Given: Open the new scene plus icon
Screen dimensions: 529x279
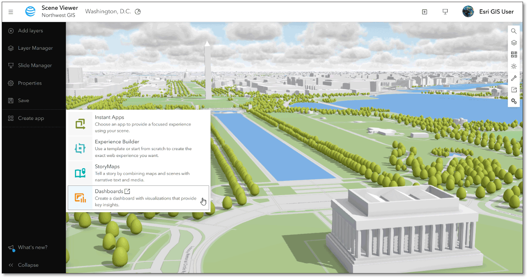Looking at the screenshot, I should click(x=424, y=12).
